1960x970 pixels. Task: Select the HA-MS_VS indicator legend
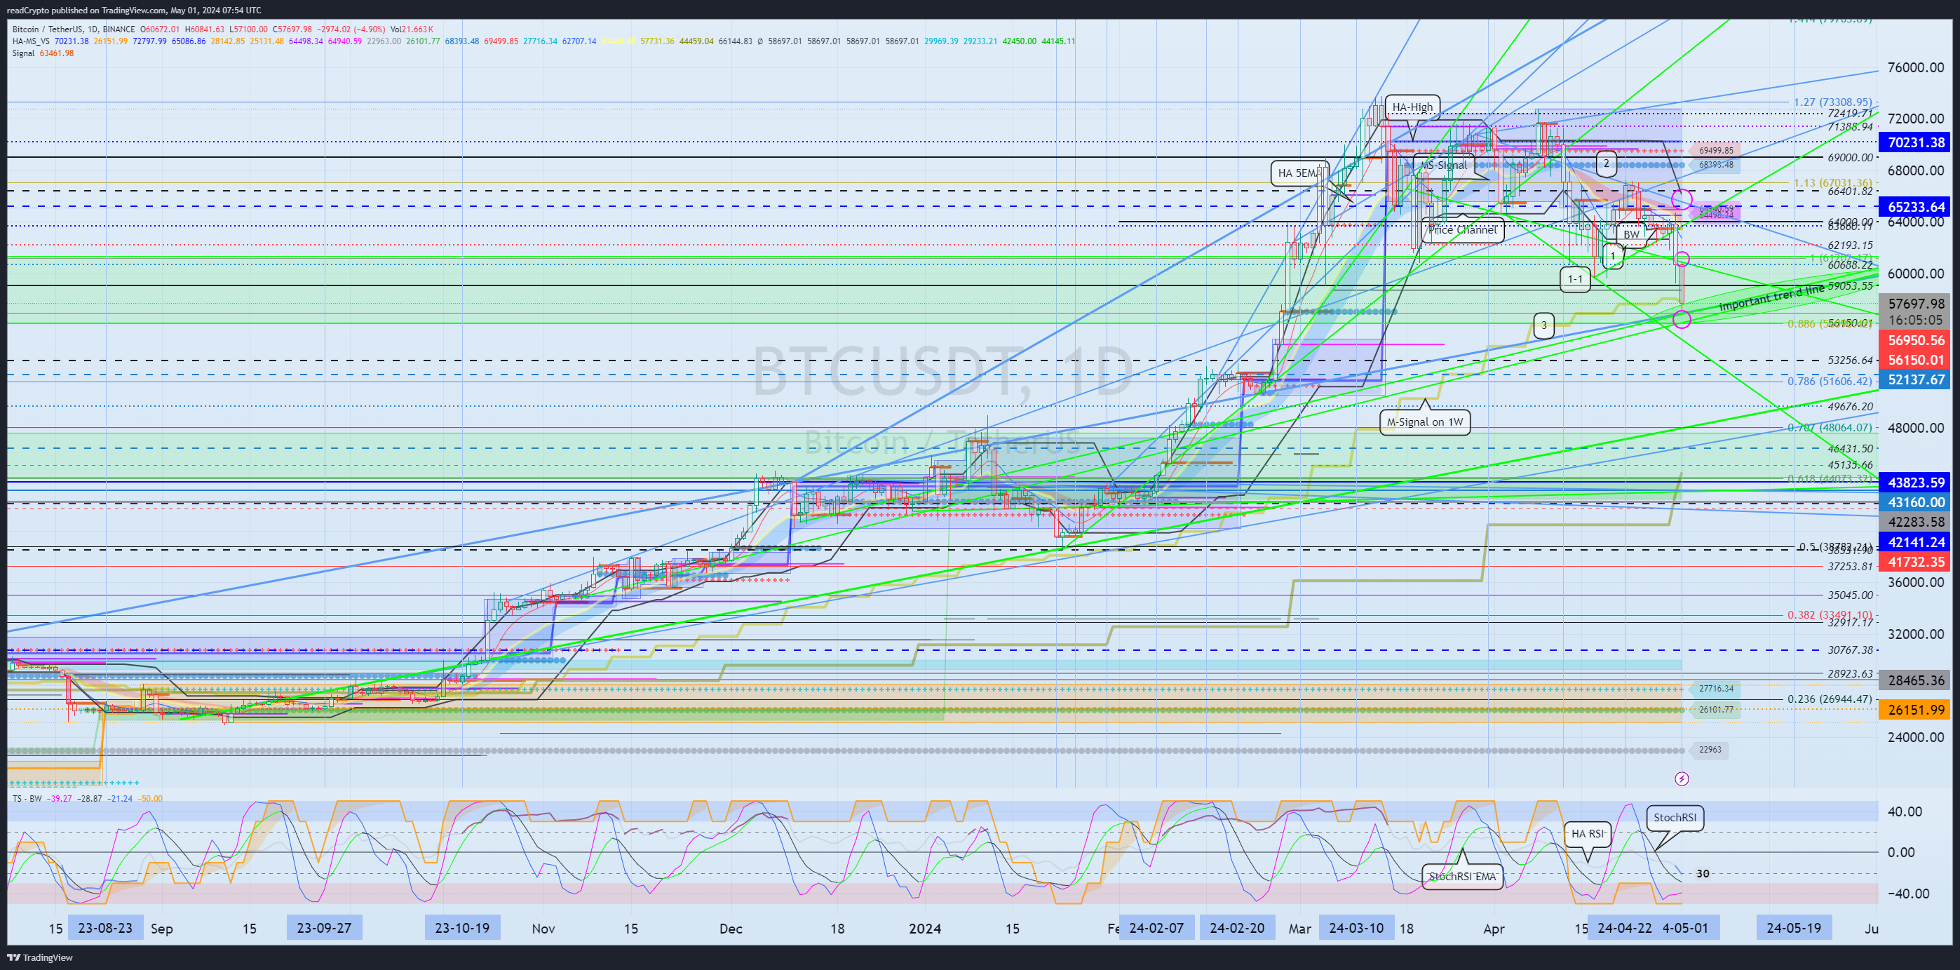pos(31,41)
